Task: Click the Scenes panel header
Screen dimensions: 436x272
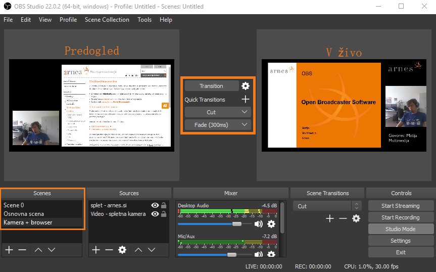Action: 42,193
